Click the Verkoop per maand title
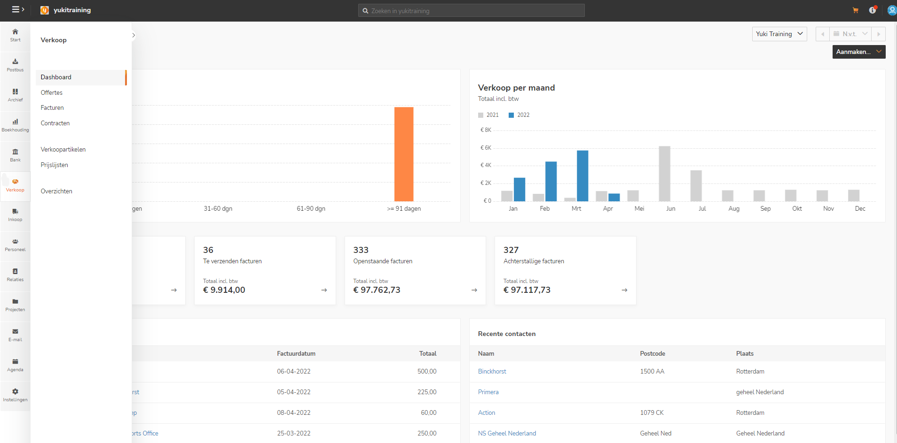This screenshot has height=443, width=897. [x=516, y=88]
